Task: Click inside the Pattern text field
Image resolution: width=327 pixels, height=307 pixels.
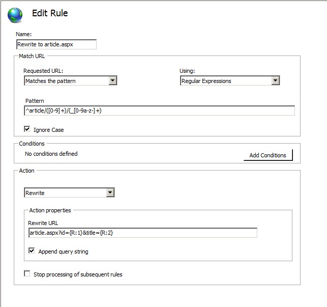Action: (159, 110)
